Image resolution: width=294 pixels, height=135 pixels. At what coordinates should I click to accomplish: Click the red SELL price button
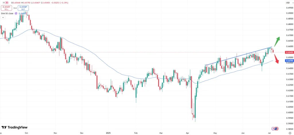click(6, 8)
